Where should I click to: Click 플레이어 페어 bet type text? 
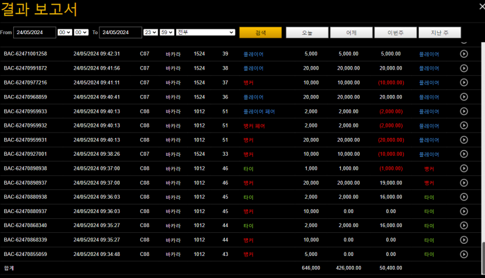point(259,111)
